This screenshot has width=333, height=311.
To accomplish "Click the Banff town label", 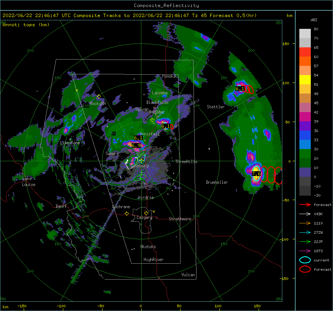I will pos(61,206).
